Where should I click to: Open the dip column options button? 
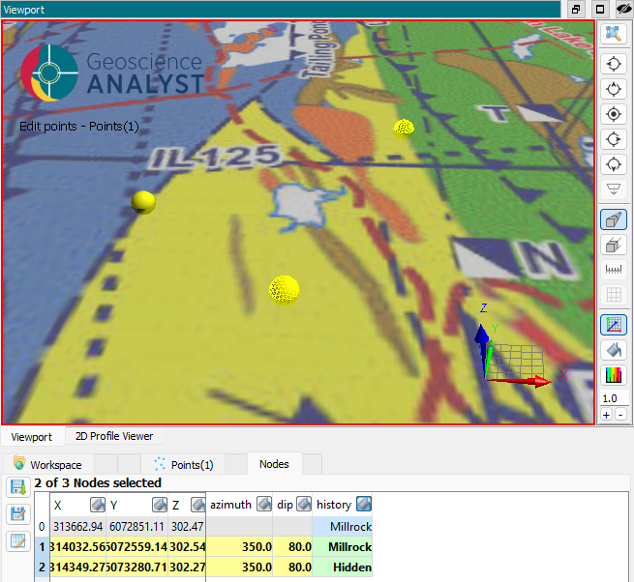tap(304, 505)
